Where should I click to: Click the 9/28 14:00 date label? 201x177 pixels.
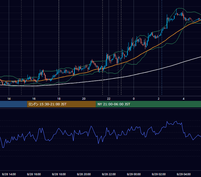[9, 174]
